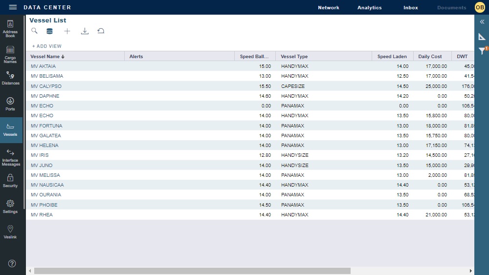Open the help question mark icon
This screenshot has width=489, height=275.
click(x=12, y=263)
